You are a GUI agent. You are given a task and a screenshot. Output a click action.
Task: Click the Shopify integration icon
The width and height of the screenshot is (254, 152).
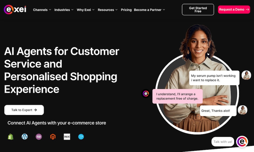click(10, 137)
